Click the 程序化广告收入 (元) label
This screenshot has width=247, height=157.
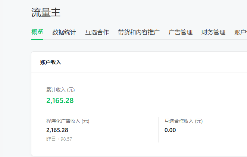(68, 121)
